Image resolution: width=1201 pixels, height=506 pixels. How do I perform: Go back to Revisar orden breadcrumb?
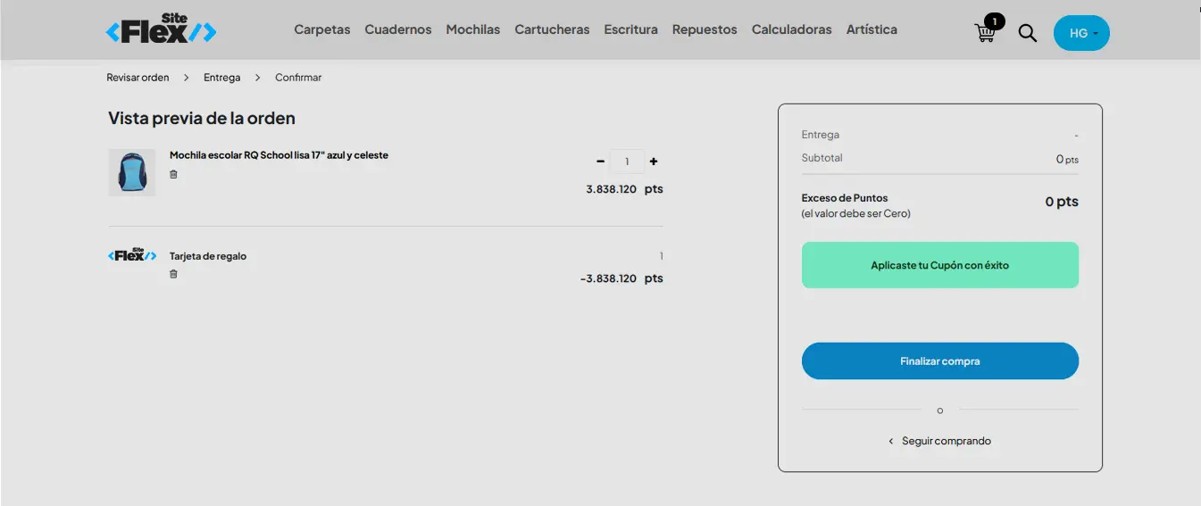(138, 78)
